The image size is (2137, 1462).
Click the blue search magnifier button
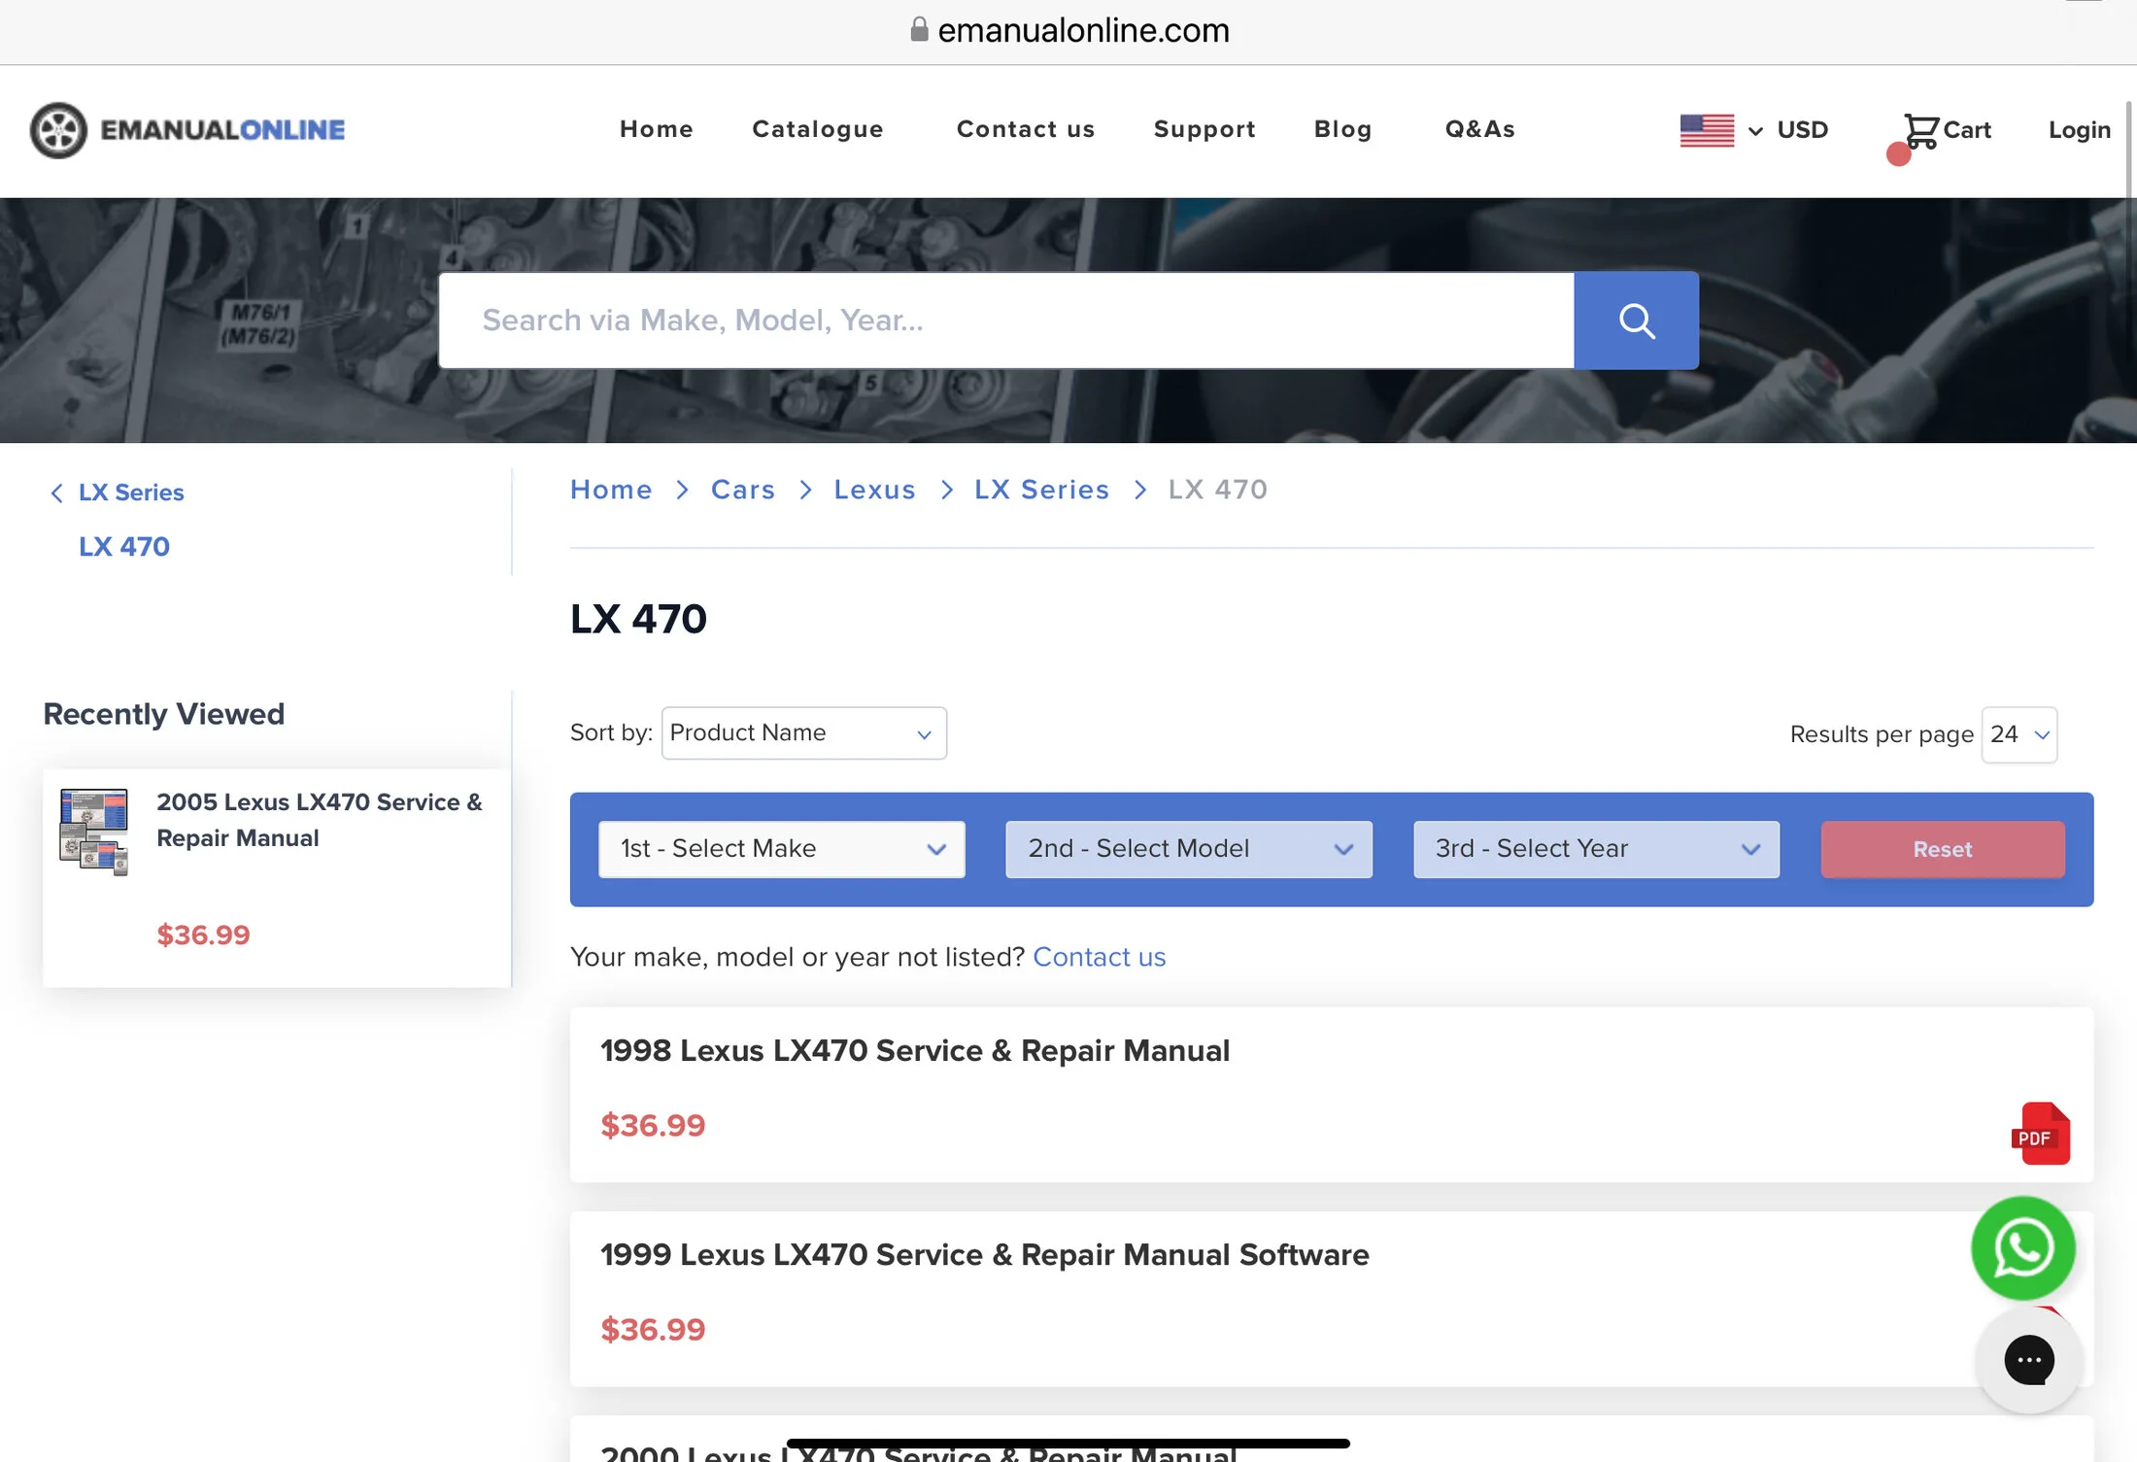click(1636, 321)
